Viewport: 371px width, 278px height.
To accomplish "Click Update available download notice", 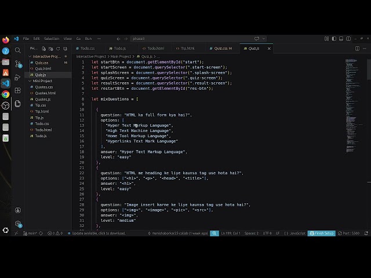I will (x=97, y=233).
